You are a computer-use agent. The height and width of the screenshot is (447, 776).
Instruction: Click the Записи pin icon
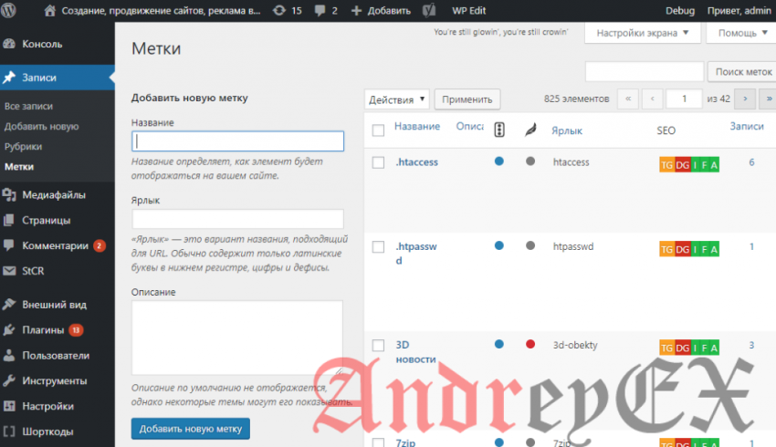[9, 78]
